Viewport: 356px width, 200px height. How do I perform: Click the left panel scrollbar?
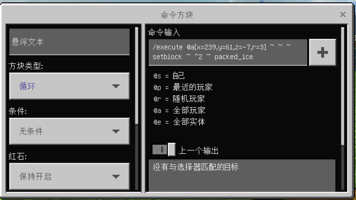point(137,76)
